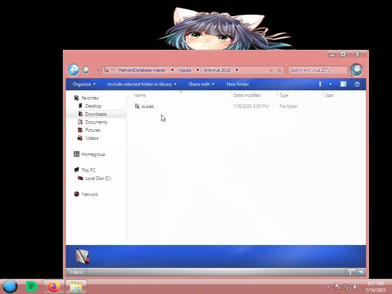The width and height of the screenshot is (392, 294).
Task: Click the magnifying glass search button
Action: (x=356, y=70)
